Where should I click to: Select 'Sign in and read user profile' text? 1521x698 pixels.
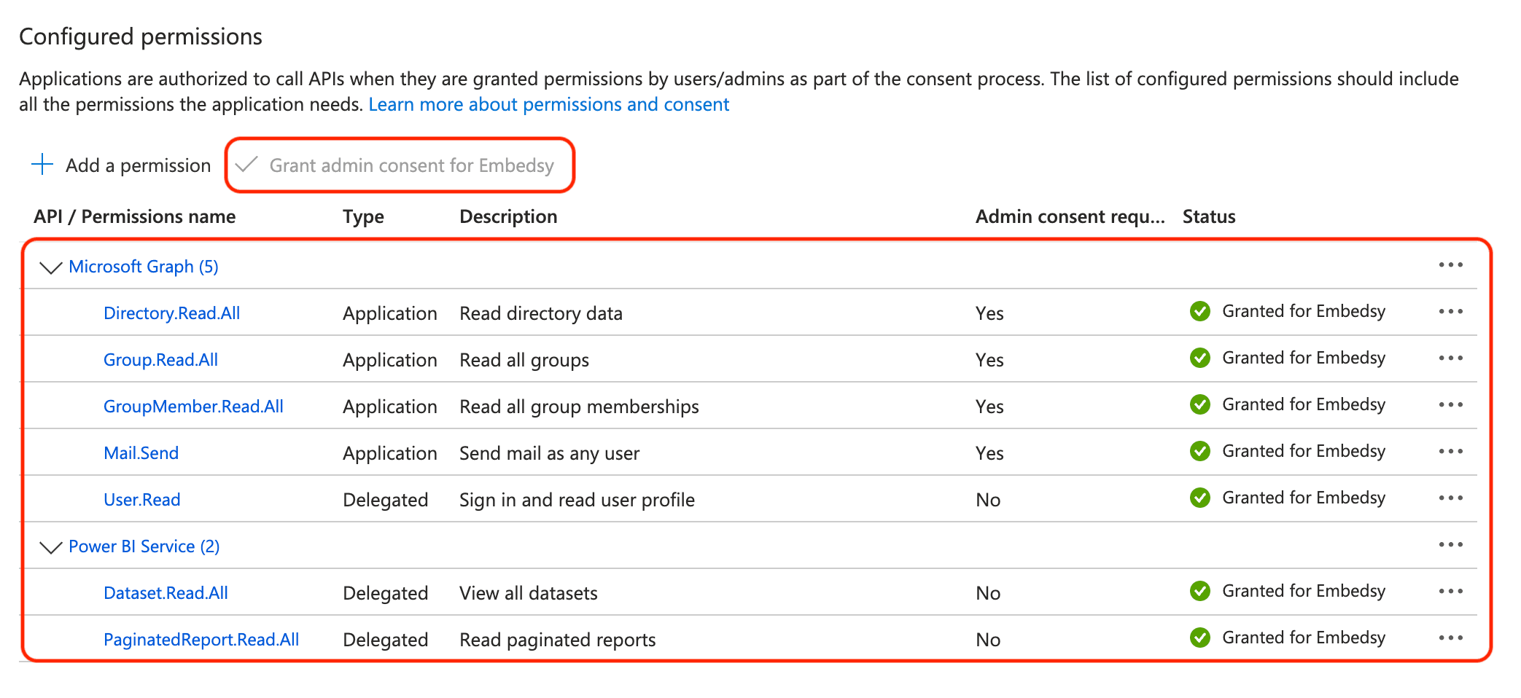point(577,500)
